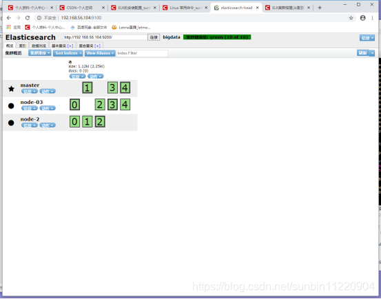The height and width of the screenshot is (299, 381).
Task: Select shard 0 on node-03
Action: click(74, 105)
